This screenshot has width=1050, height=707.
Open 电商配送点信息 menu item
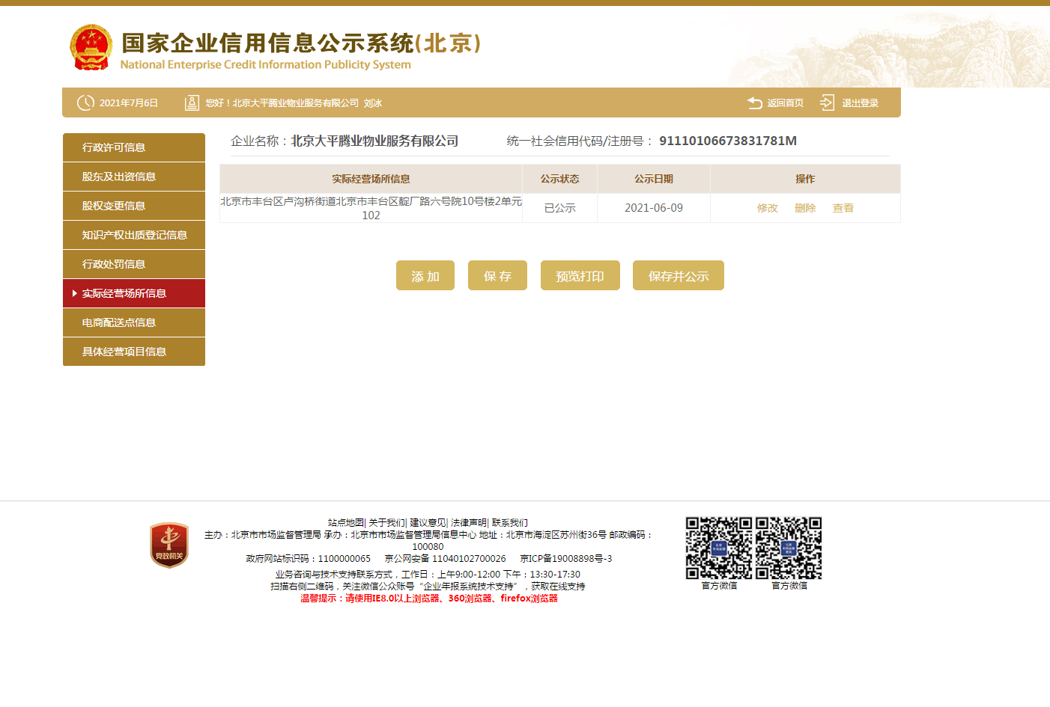point(134,322)
